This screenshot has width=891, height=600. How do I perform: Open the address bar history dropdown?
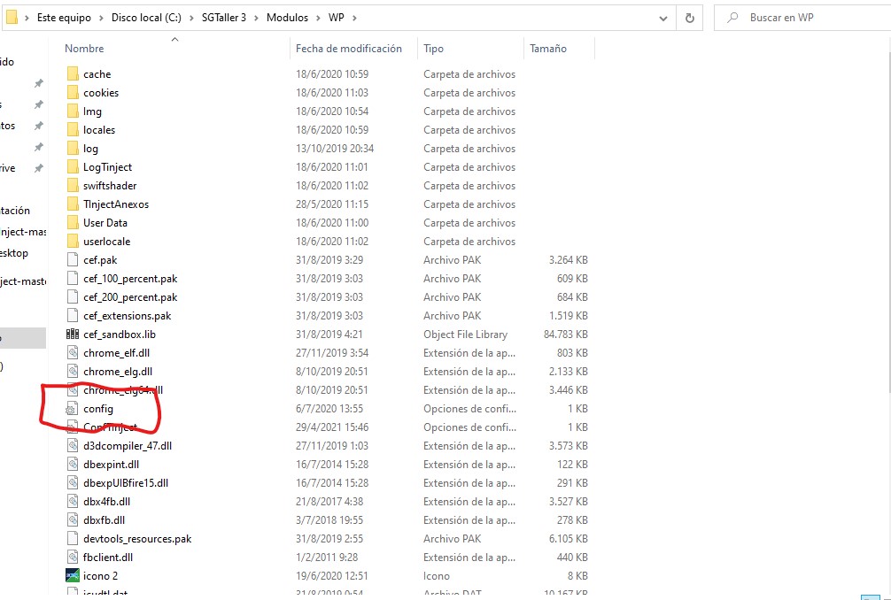[x=664, y=18]
